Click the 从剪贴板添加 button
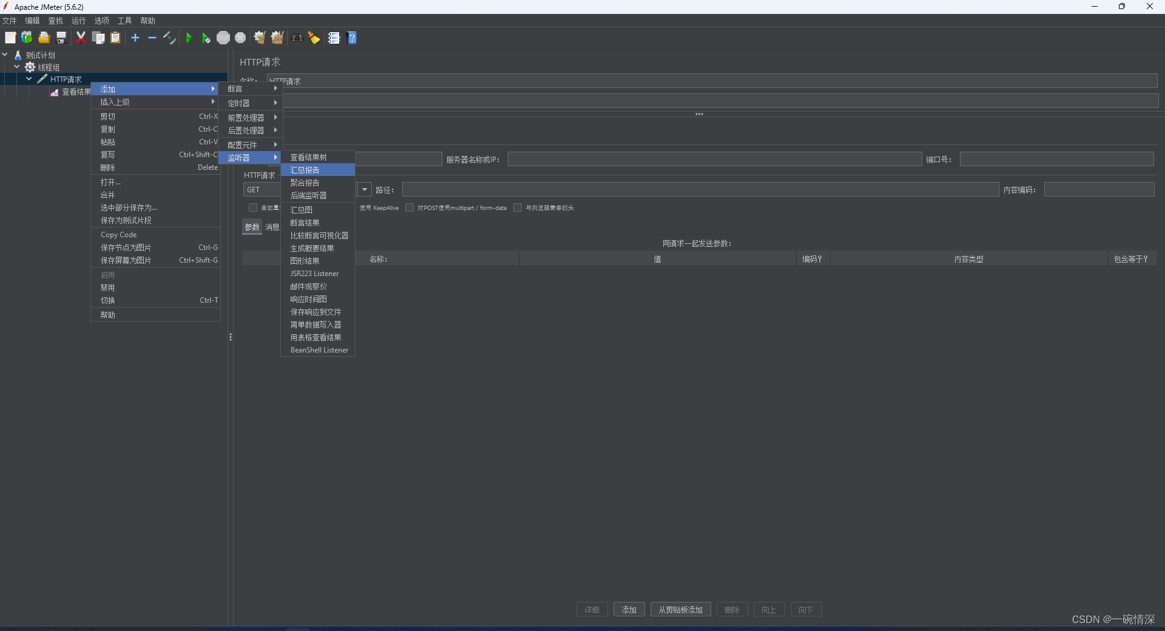 pos(681,610)
